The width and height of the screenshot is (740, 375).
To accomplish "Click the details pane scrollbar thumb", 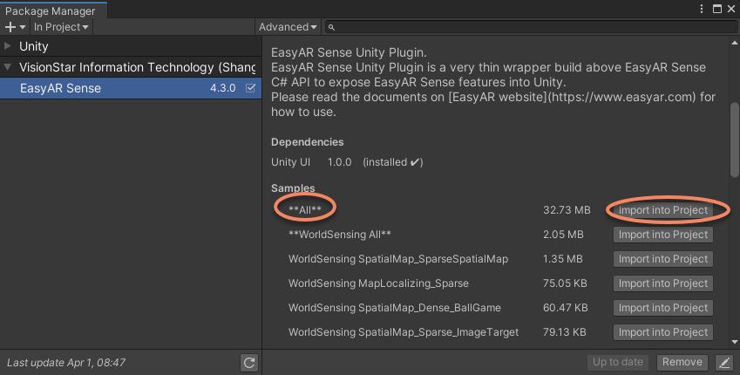I will pyautogui.click(x=735, y=140).
